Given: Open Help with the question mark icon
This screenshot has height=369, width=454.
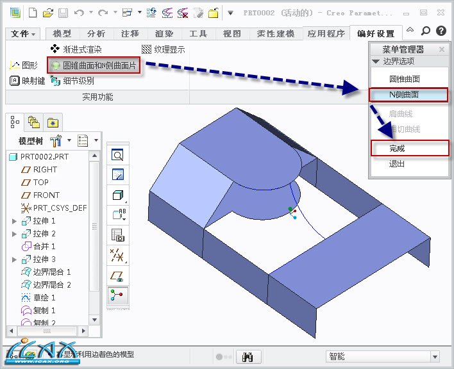Looking at the screenshot, I should pos(441,31).
